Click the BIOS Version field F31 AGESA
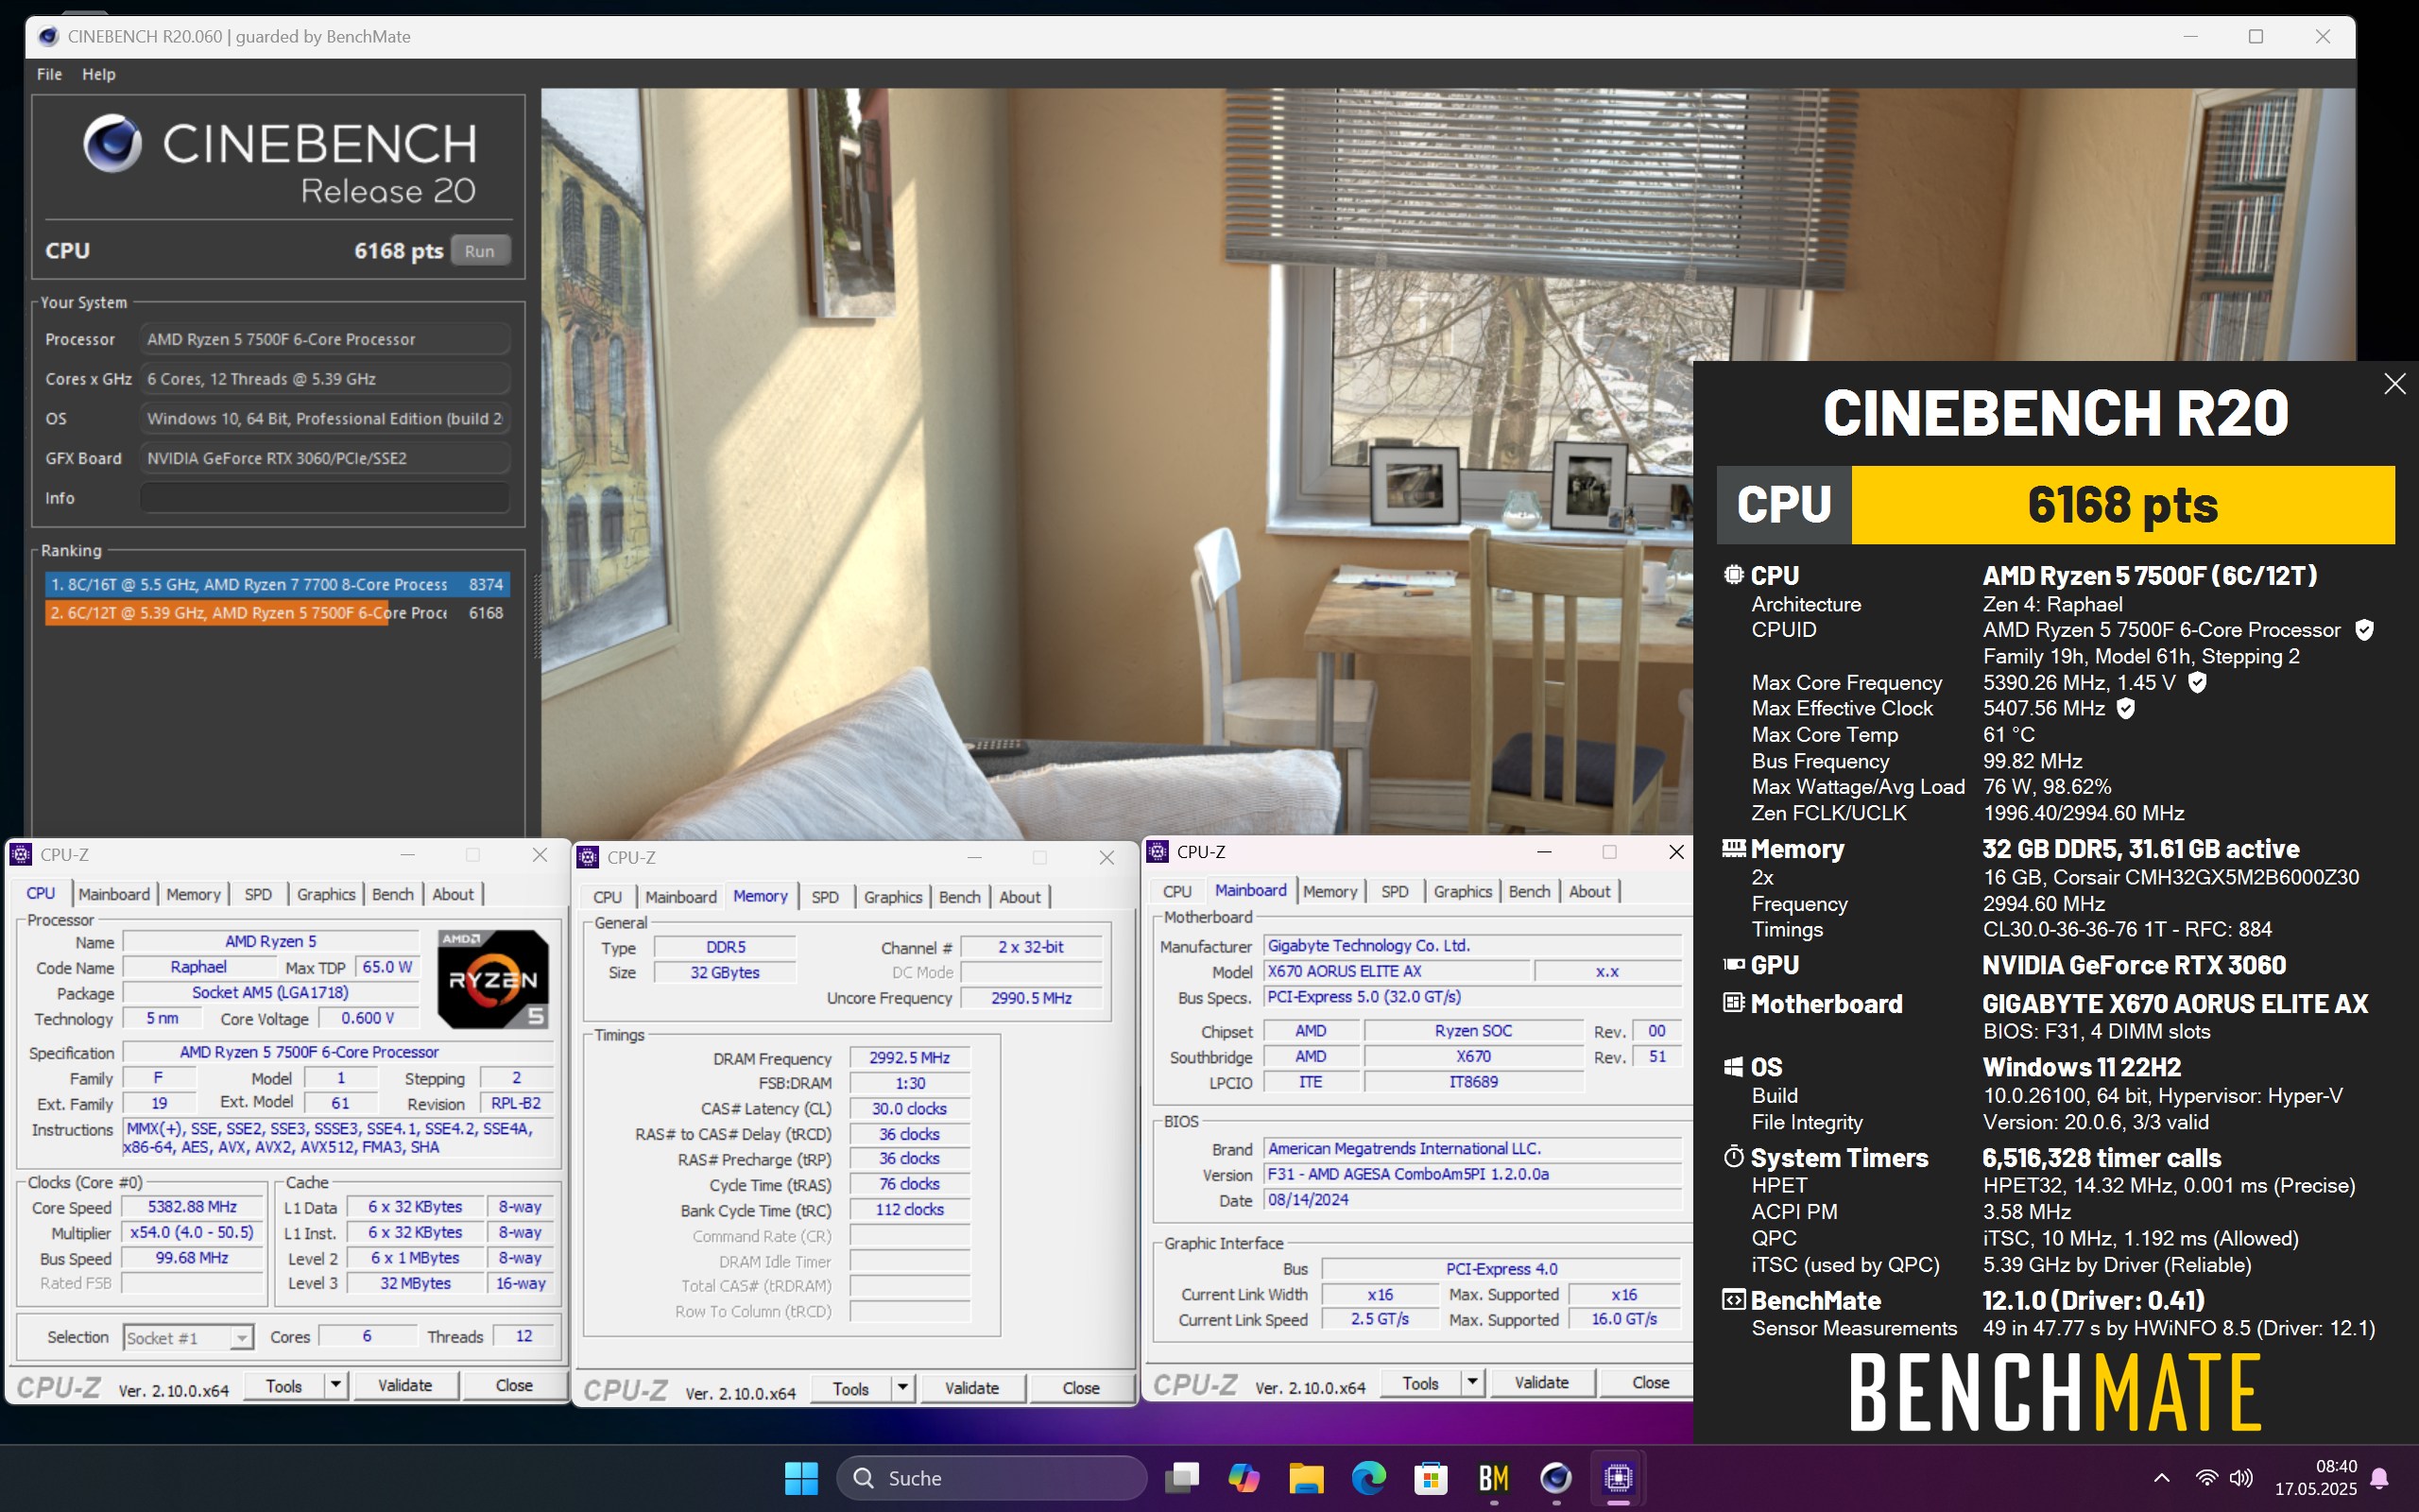 (x=1472, y=1174)
